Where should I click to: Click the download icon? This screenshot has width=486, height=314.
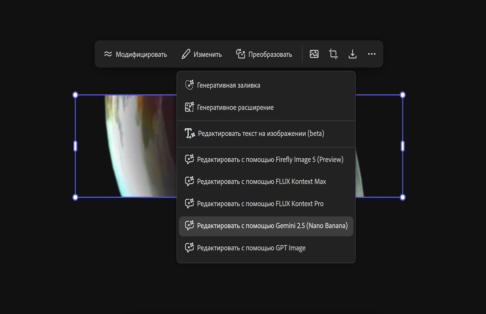pyautogui.click(x=353, y=54)
